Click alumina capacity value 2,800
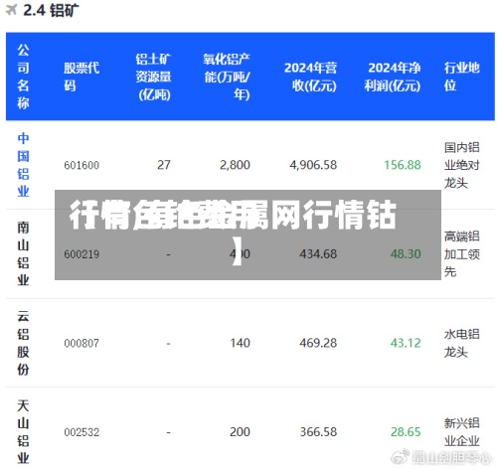Viewport: 497px width, 470px height. click(235, 165)
